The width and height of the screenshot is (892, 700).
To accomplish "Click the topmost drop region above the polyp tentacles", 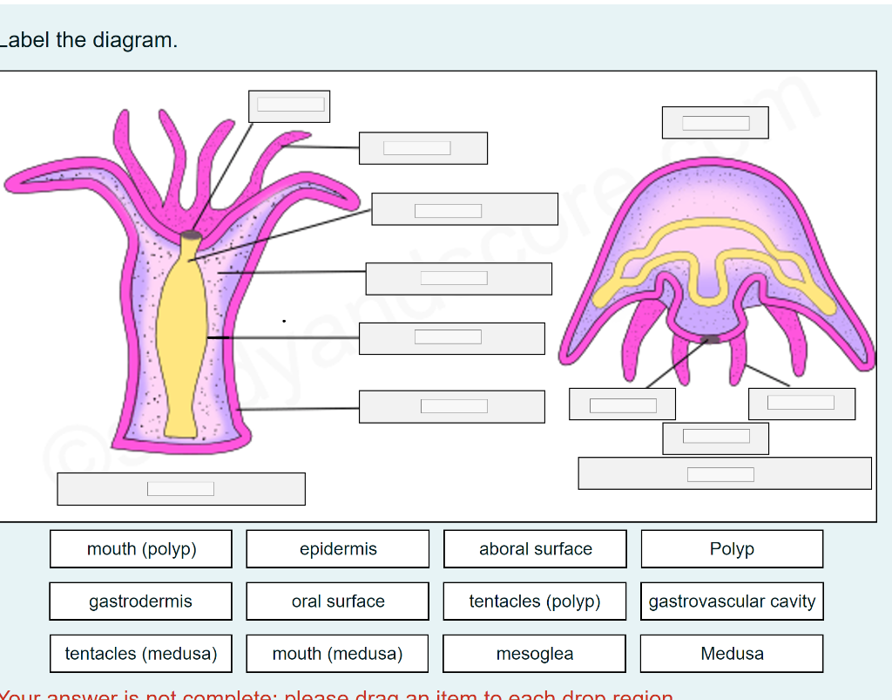I will (288, 105).
